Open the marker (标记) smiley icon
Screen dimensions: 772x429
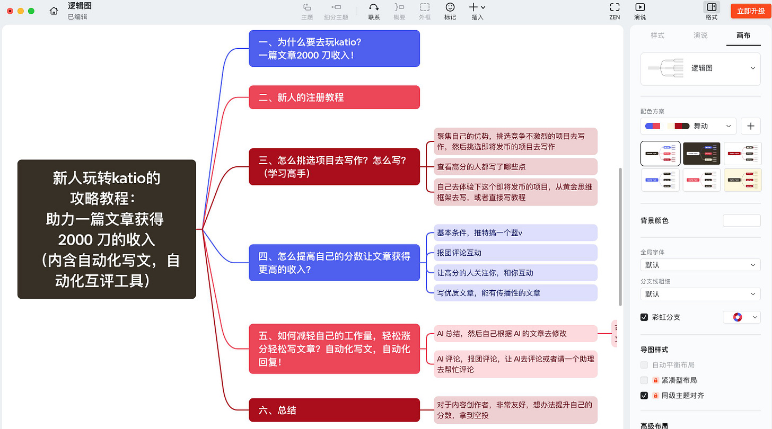click(x=450, y=11)
